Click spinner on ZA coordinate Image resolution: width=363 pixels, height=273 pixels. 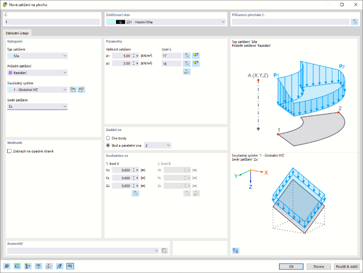(x=134, y=186)
